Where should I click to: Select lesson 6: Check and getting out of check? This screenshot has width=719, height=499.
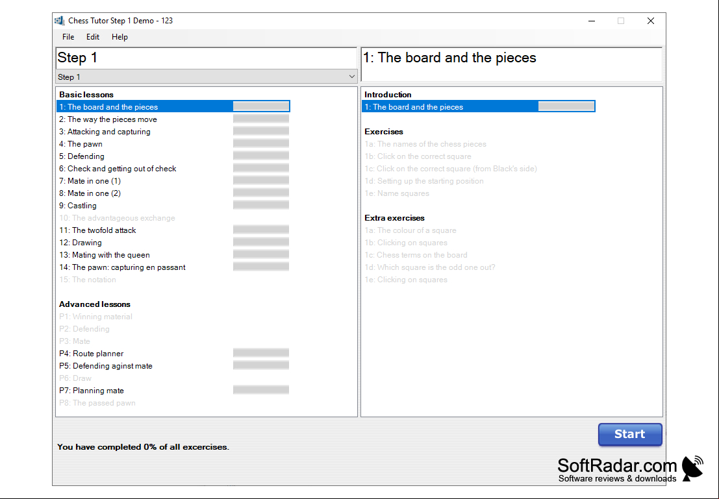tap(118, 169)
